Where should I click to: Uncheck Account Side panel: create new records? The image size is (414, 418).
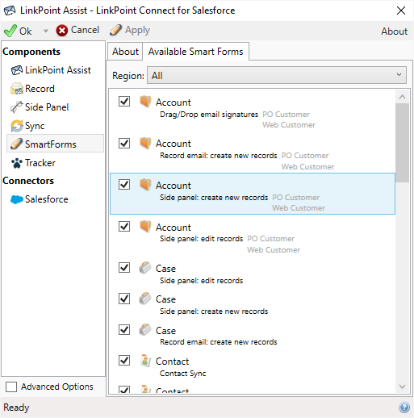pos(124,185)
